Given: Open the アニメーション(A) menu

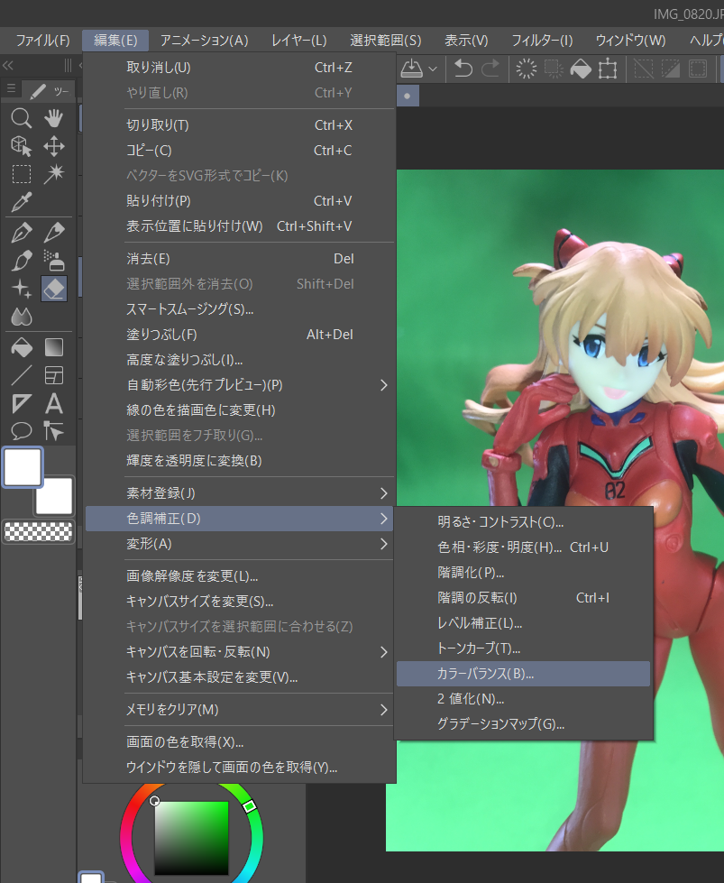Looking at the screenshot, I should tap(205, 41).
